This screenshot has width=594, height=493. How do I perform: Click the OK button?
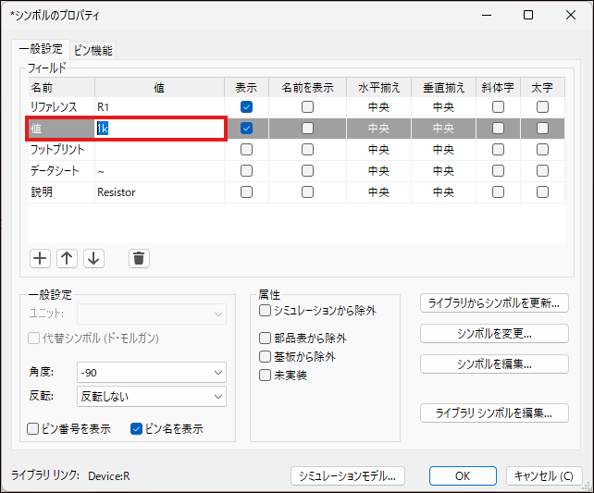pyautogui.click(x=463, y=475)
